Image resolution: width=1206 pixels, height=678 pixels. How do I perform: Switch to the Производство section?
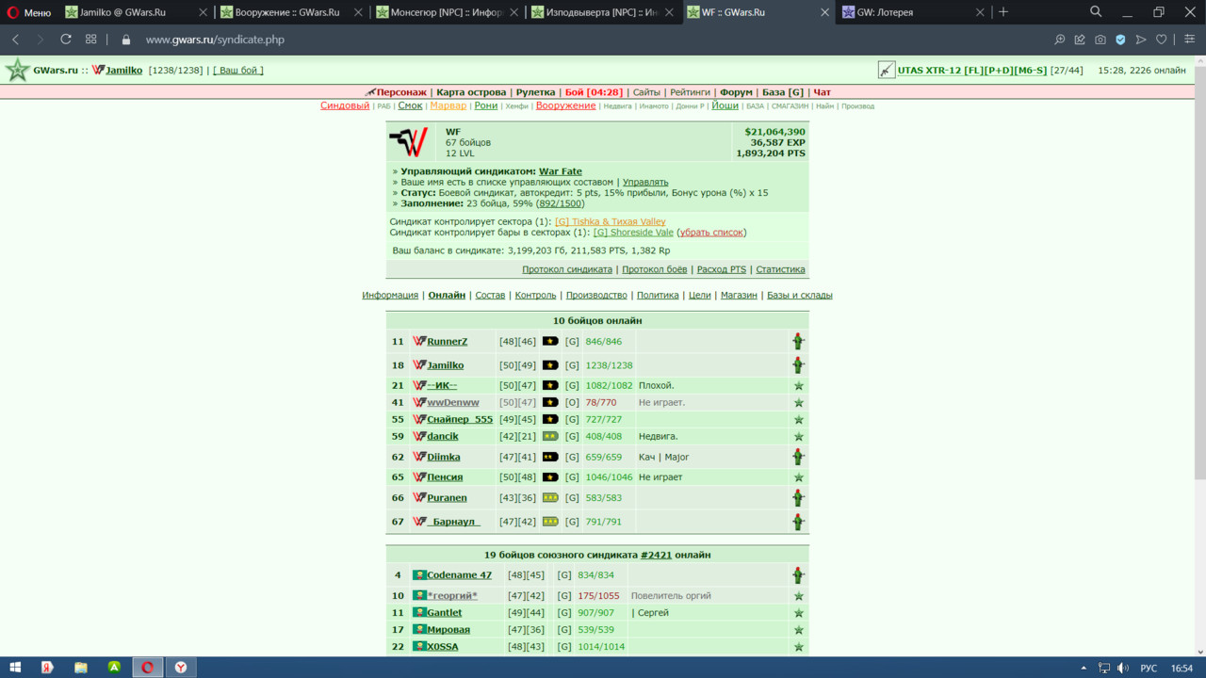point(596,295)
